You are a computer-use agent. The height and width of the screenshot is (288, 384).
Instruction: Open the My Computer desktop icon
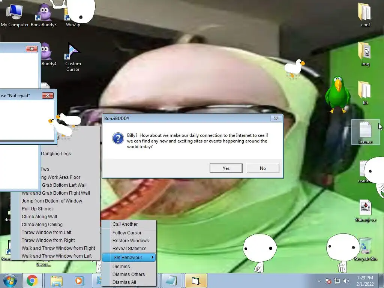[x=15, y=16]
